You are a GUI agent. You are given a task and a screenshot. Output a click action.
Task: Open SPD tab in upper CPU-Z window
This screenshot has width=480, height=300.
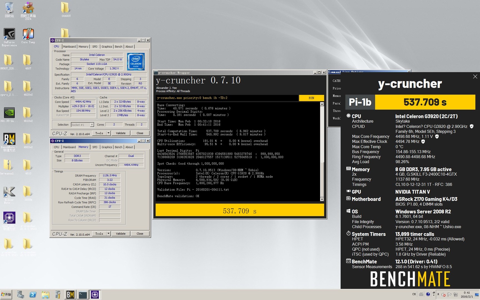(95, 47)
